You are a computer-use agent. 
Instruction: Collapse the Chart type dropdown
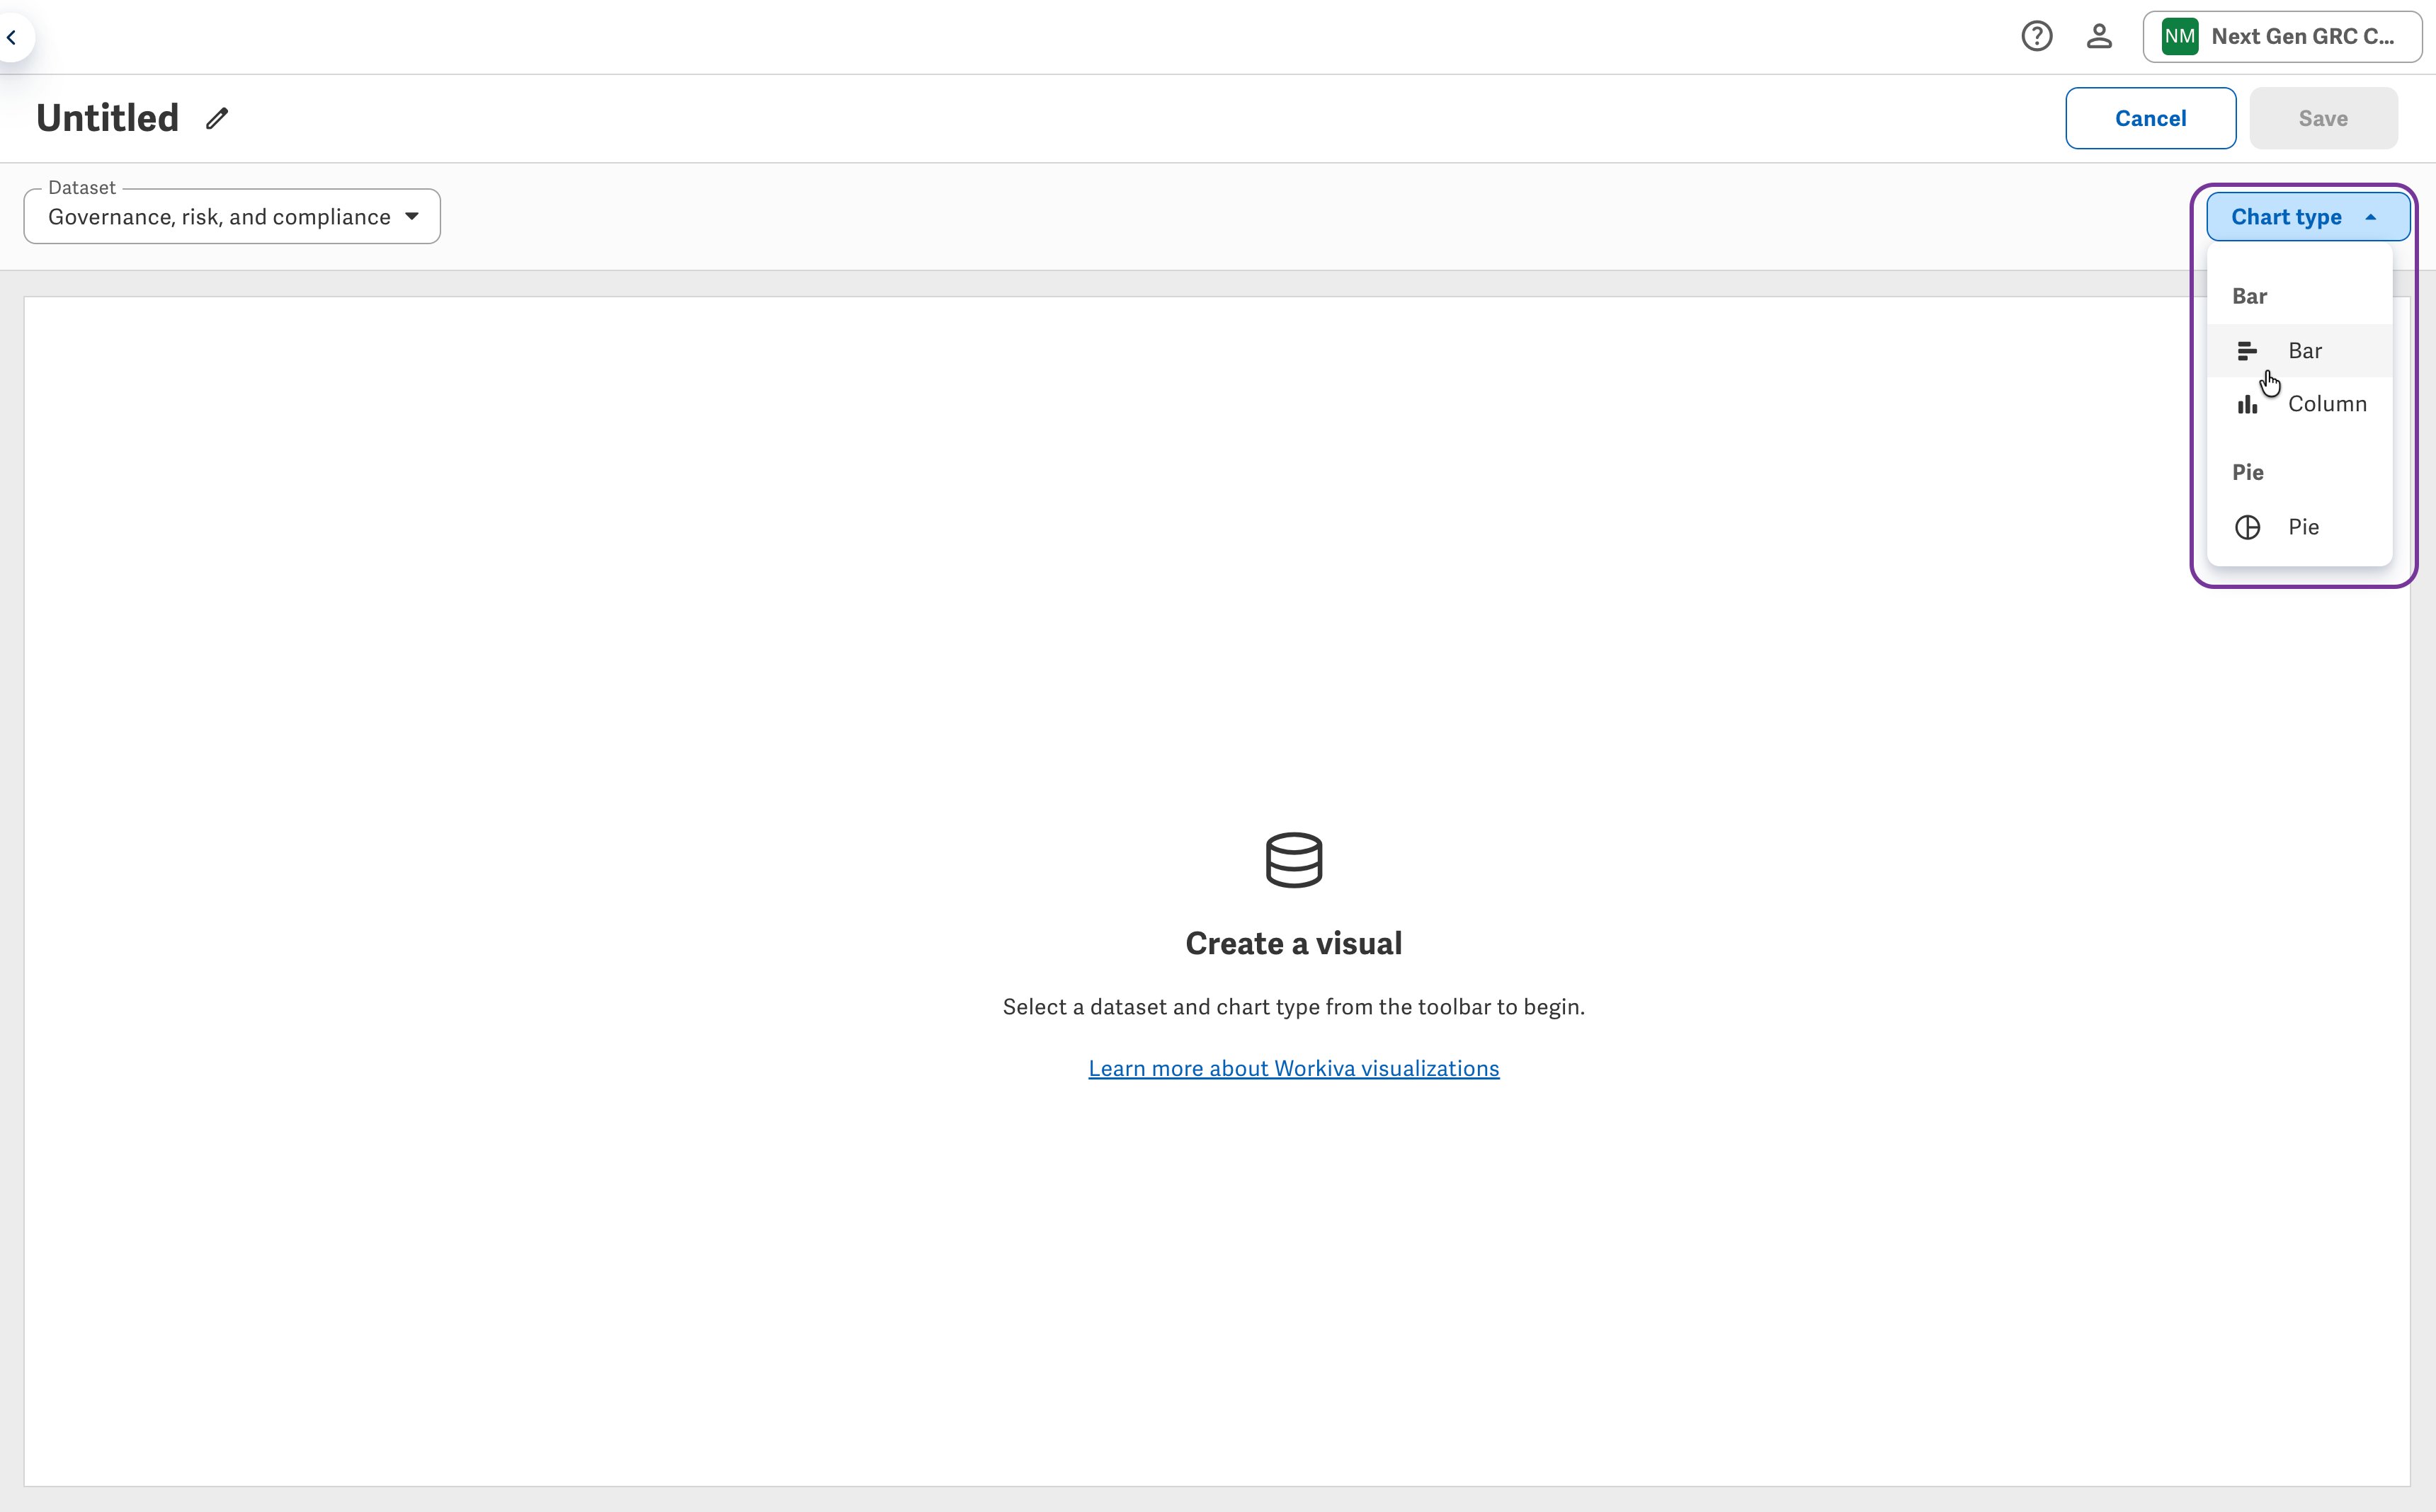pyautogui.click(x=2307, y=217)
